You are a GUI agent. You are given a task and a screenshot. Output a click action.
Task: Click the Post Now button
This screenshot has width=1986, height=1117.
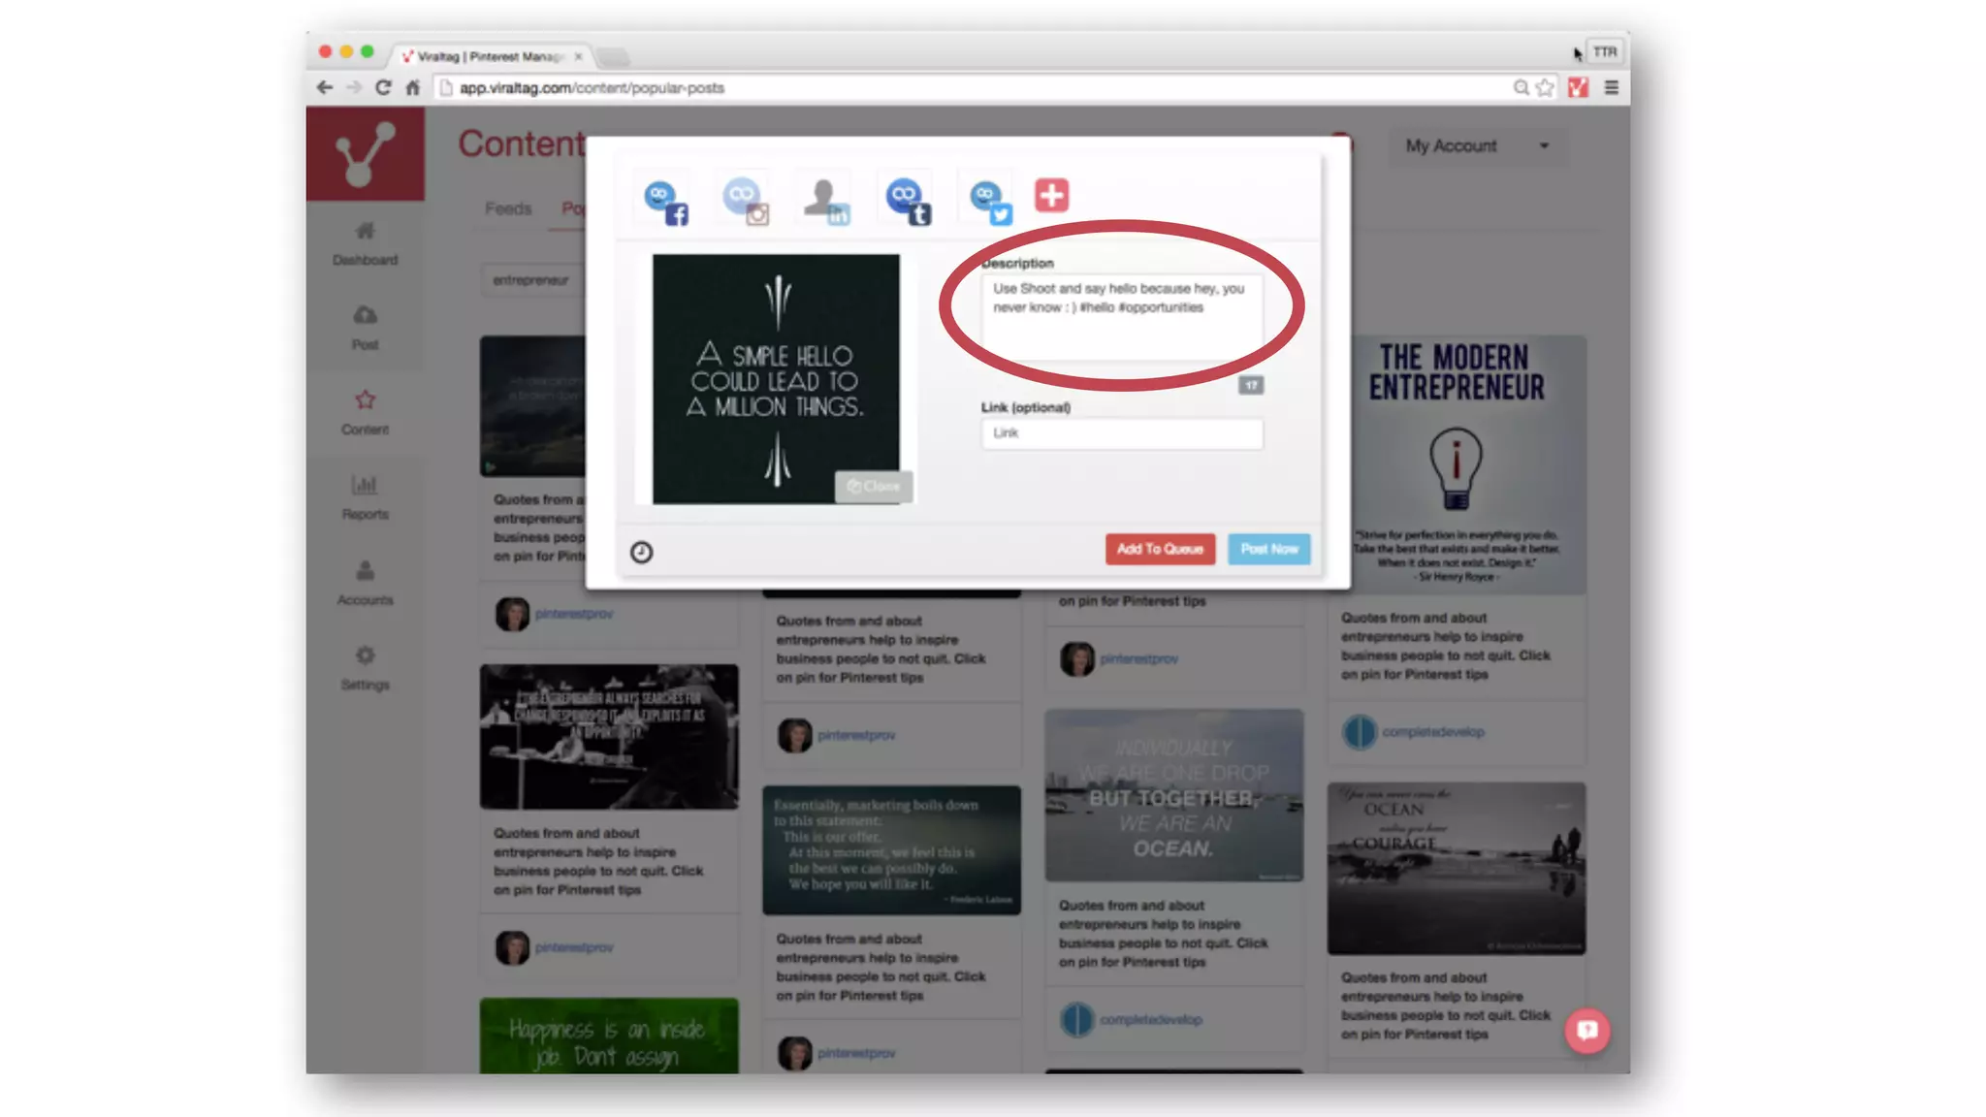click(x=1269, y=549)
